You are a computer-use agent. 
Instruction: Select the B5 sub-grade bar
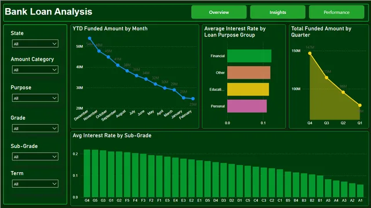point(288,184)
